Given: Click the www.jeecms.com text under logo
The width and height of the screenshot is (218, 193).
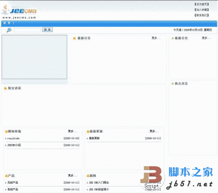Looking at the screenshot, I should click(x=19, y=18).
